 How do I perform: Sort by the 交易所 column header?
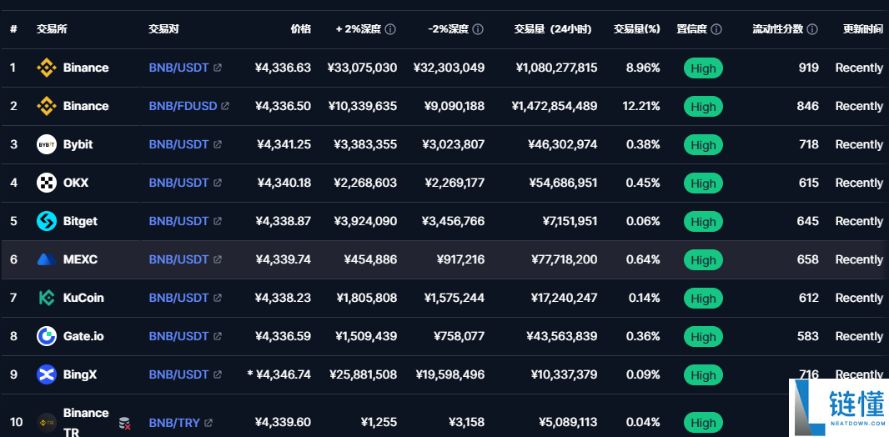pos(52,29)
